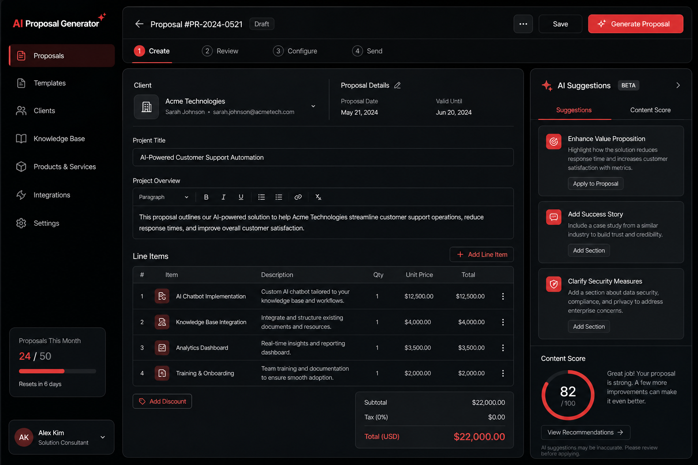Insert a numbered list in the overview editor
Screen dimensions: 698x465
(x=279, y=197)
